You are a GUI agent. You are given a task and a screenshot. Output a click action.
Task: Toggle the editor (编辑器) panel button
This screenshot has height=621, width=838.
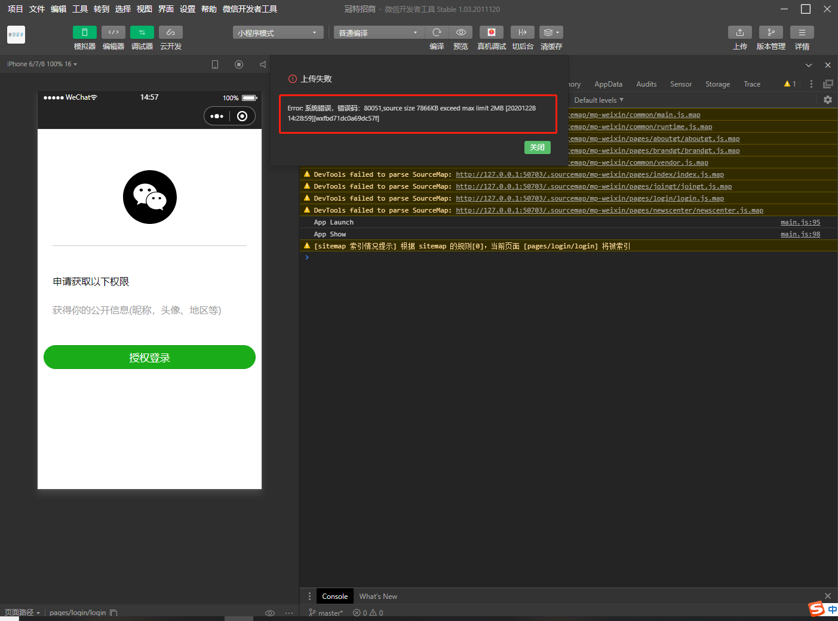[x=113, y=32]
